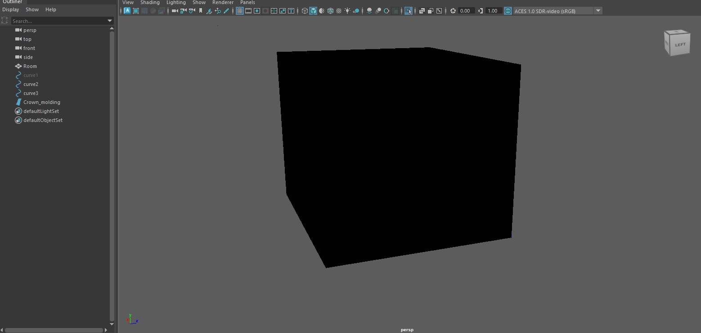Toggle the Resolution Gate display

tap(256, 11)
